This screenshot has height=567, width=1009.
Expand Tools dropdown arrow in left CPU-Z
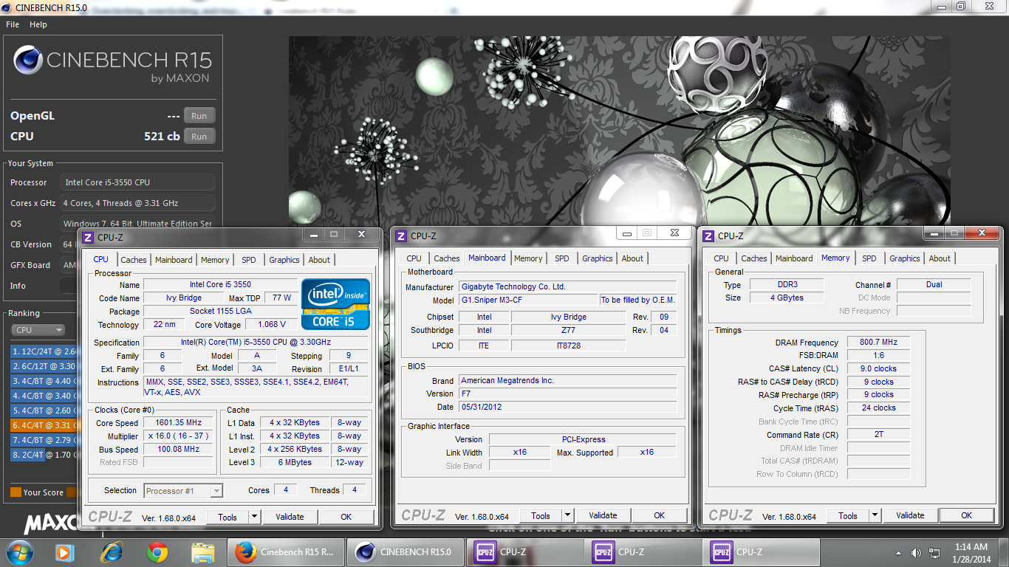(x=254, y=517)
